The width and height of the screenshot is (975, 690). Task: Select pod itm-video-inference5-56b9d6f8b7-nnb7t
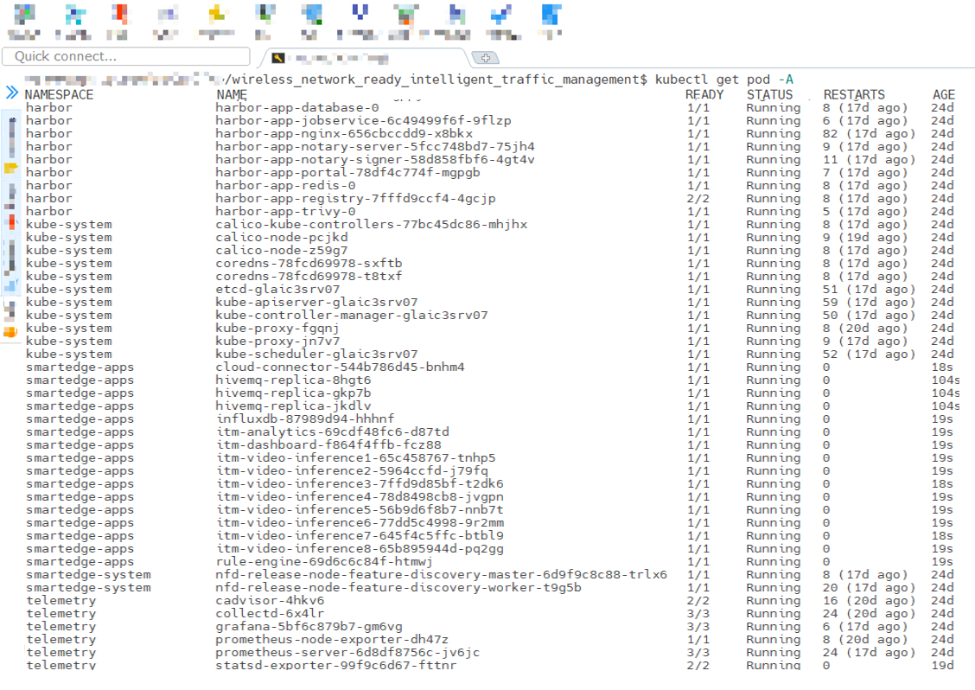[360, 510]
